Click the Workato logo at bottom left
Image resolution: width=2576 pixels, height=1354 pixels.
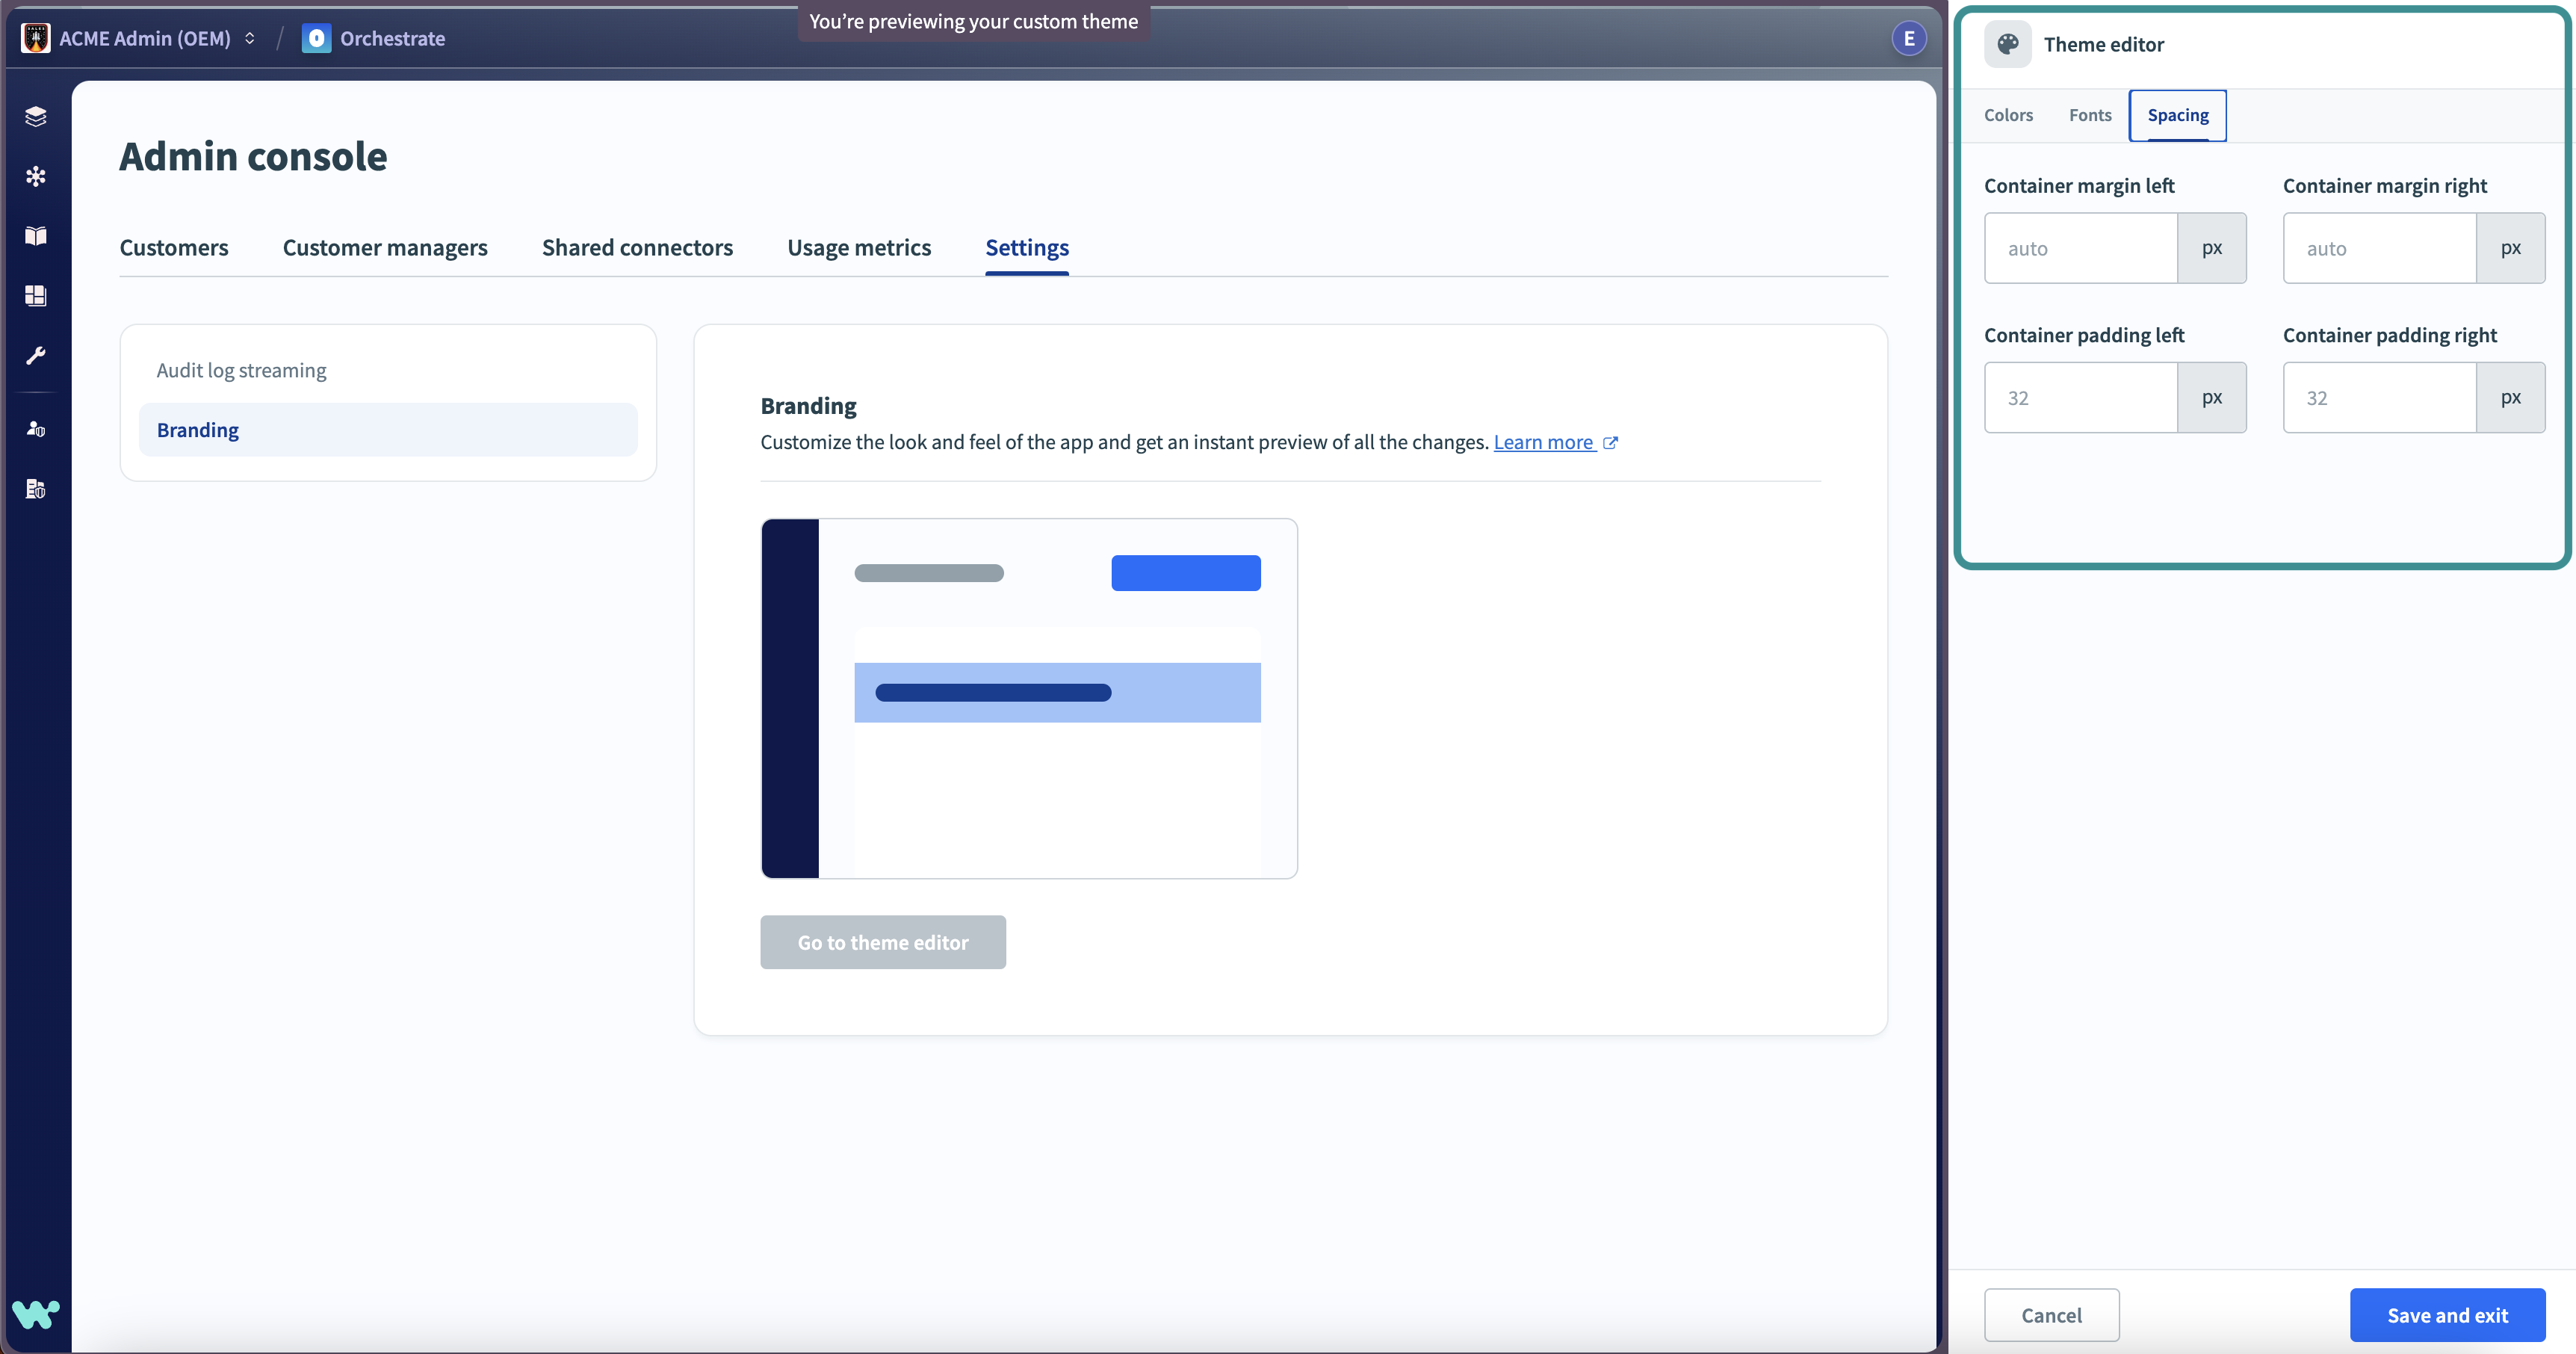tap(36, 1313)
